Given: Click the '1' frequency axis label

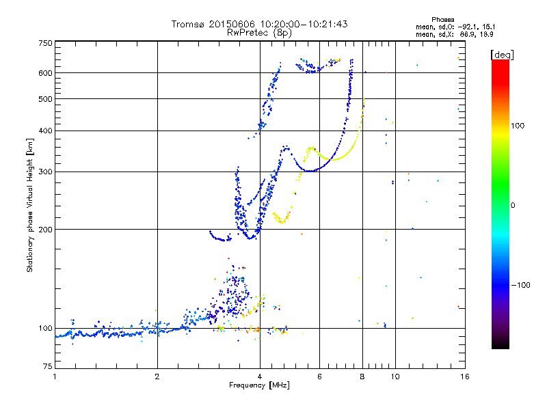Looking at the screenshot, I should click(x=55, y=377).
